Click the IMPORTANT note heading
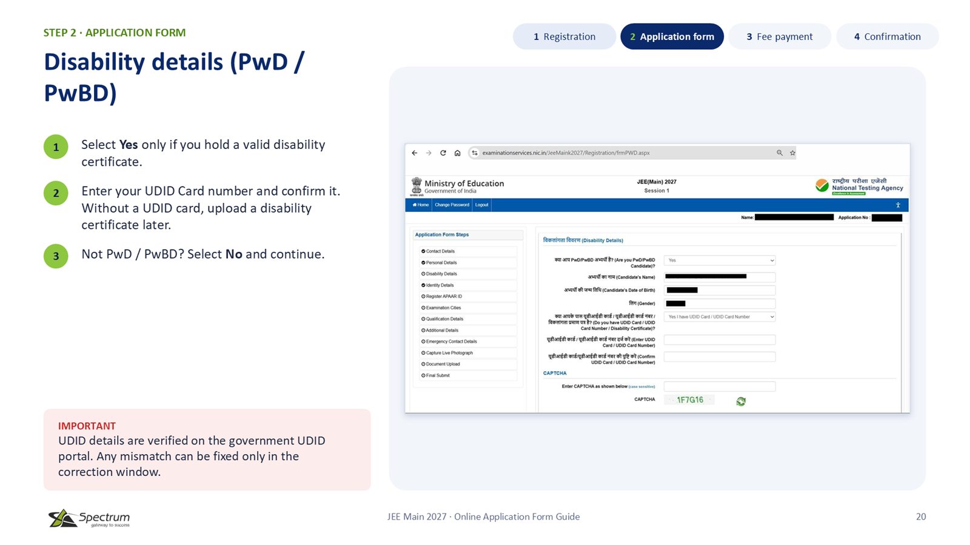970x545 pixels. pyautogui.click(x=87, y=426)
